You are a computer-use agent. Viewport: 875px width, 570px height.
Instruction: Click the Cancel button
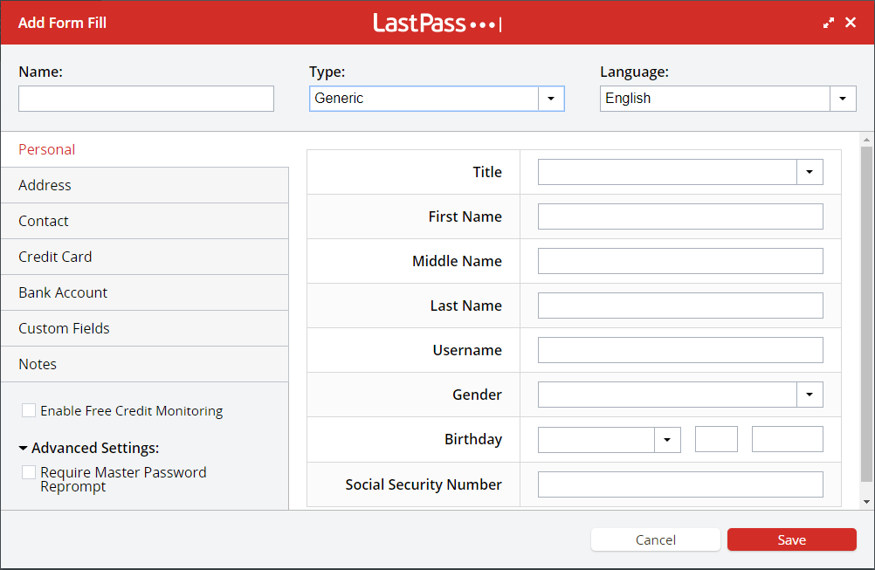coord(655,539)
